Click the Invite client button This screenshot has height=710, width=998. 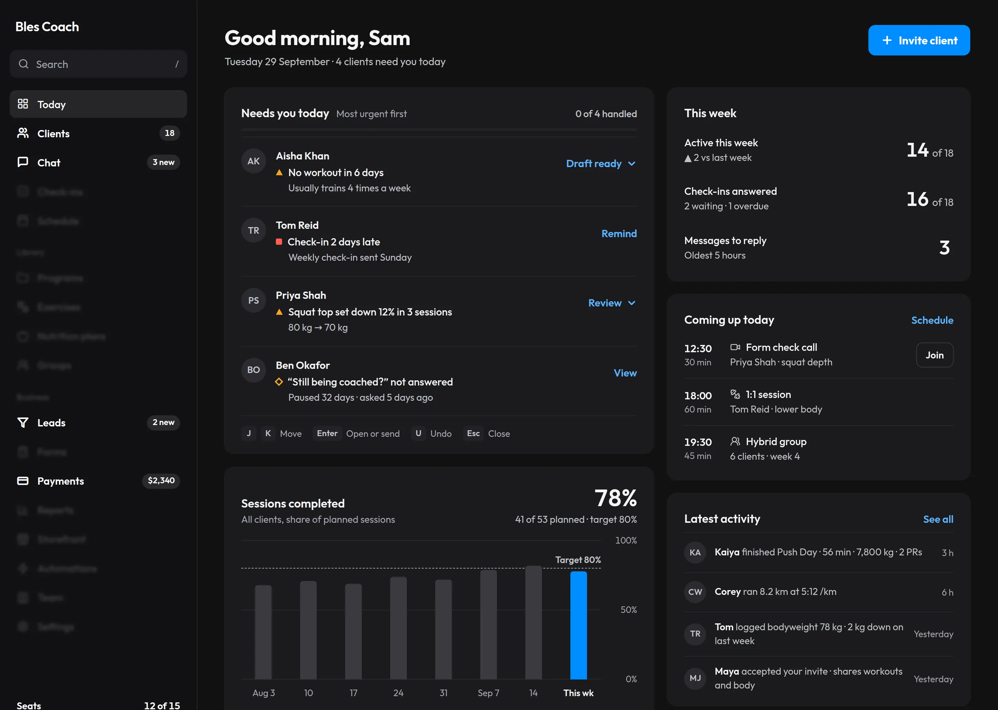click(x=919, y=40)
